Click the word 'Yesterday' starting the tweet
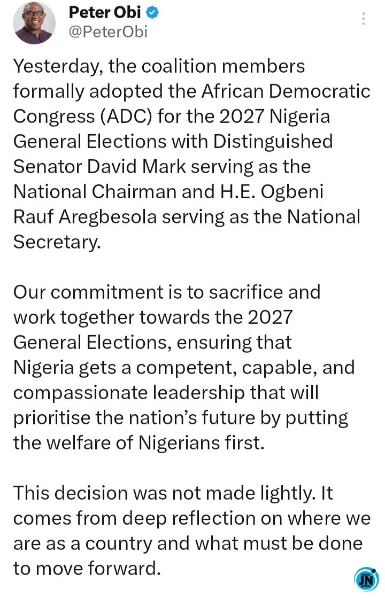 (x=59, y=66)
